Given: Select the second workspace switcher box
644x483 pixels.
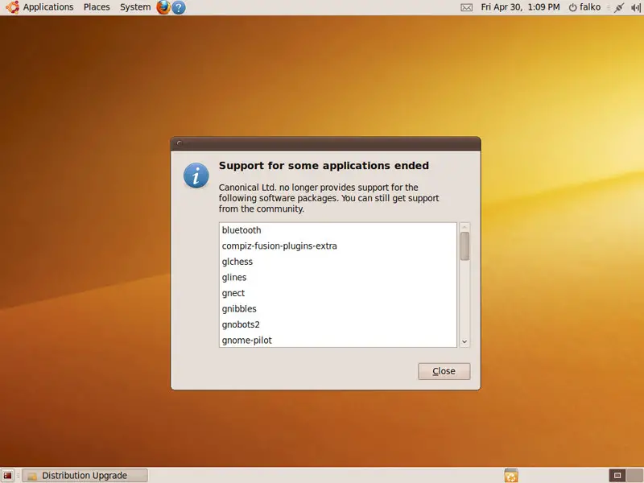Looking at the screenshot, I should pos(634,476).
